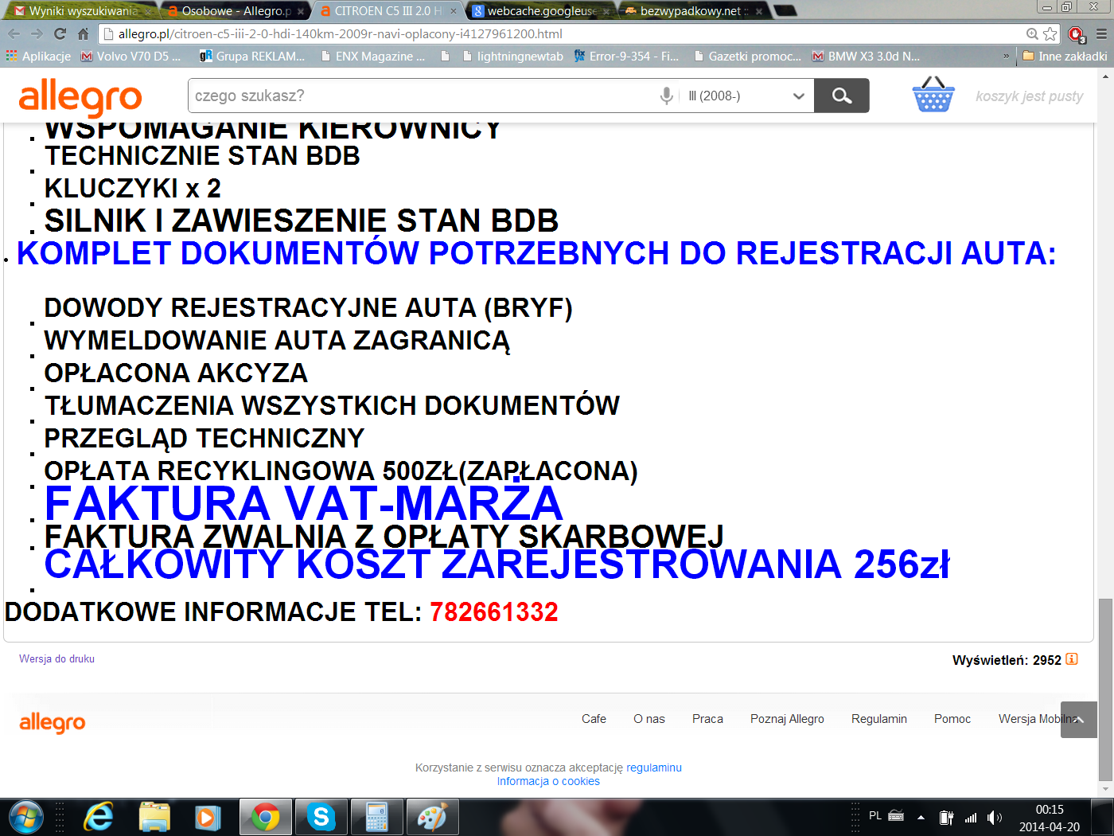Submit search with the magnifier button
This screenshot has width=1114, height=836.
coord(842,96)
